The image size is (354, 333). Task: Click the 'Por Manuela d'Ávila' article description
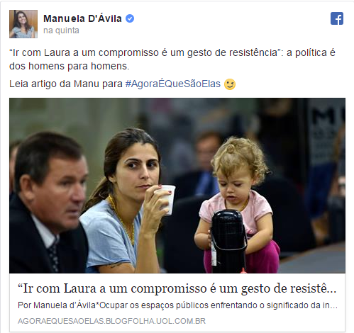coord(177,305)
